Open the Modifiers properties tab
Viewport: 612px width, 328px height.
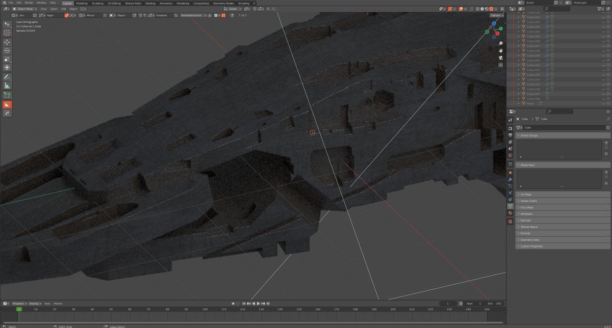point(511,179)
